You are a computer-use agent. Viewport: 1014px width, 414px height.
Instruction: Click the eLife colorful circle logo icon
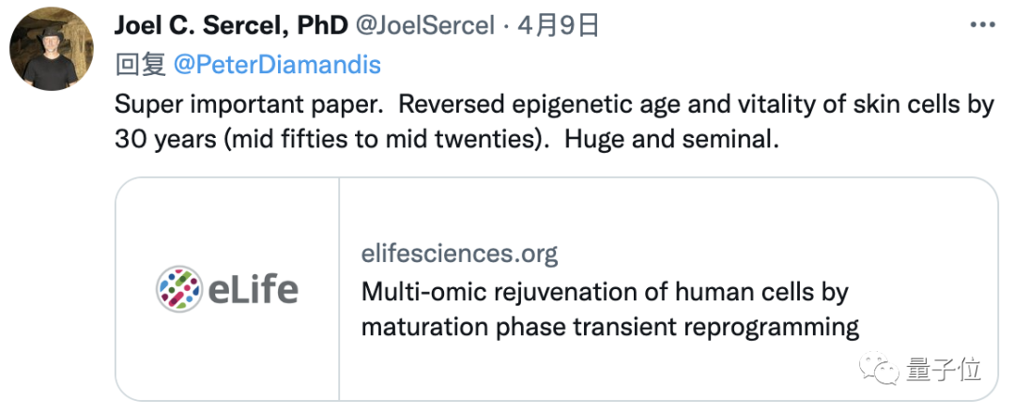(178, 289)
